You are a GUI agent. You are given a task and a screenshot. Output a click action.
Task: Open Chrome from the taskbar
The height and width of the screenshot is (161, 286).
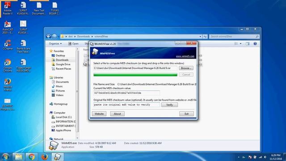click(x=32, y=157)
